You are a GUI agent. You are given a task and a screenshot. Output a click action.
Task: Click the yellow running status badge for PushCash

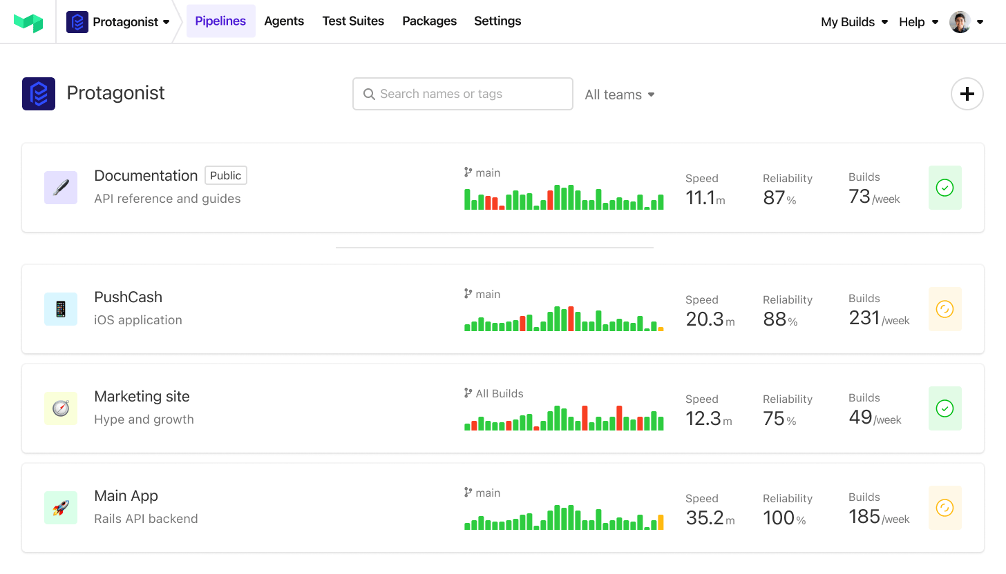(945, 308)
